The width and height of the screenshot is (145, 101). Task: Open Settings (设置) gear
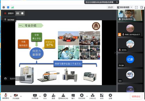(110, 96)
